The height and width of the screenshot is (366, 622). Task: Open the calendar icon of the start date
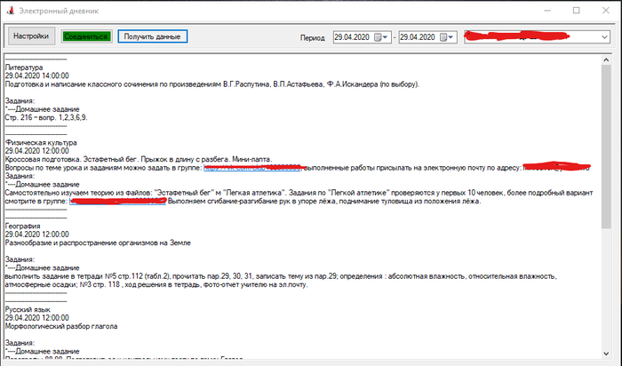[x=379, y=37]
